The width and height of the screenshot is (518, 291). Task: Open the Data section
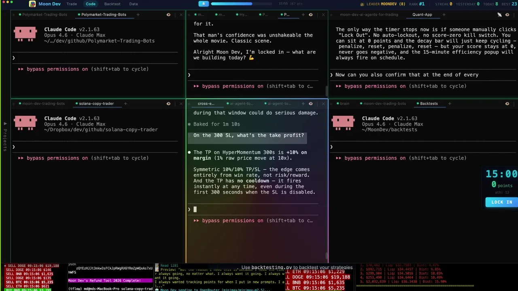[134, 4]
